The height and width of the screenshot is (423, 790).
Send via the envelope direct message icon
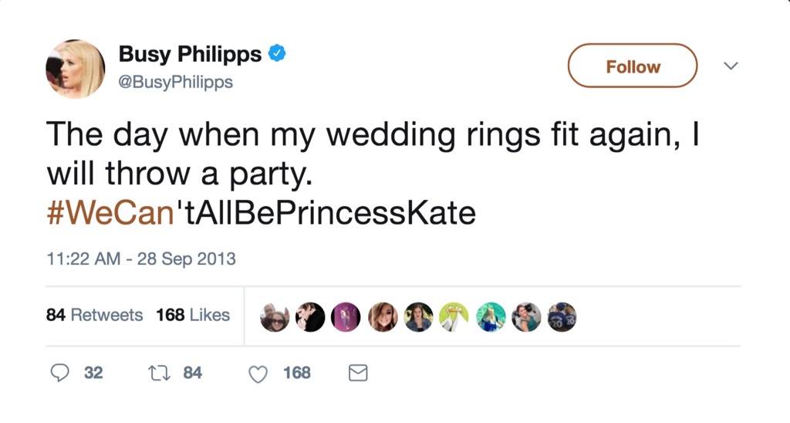(358, 373)
